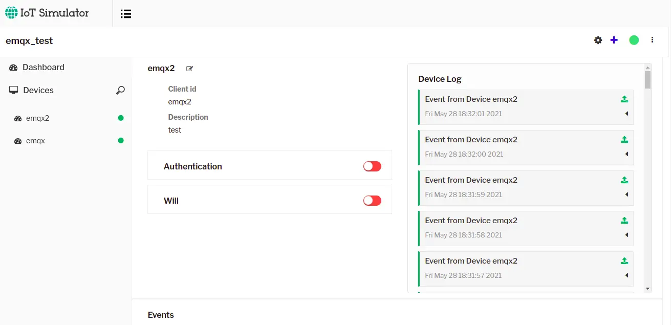671x325 pixels.
Task: Click the Events section heading
Action: tap(161, 315)
